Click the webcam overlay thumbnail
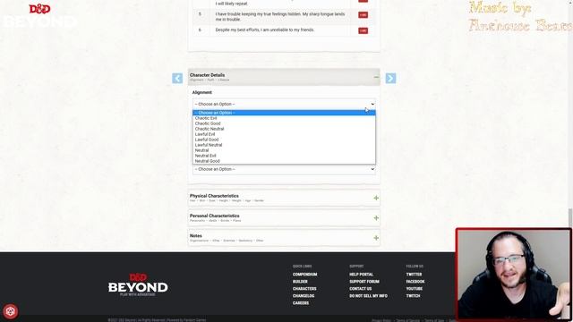 pos(513,275)
